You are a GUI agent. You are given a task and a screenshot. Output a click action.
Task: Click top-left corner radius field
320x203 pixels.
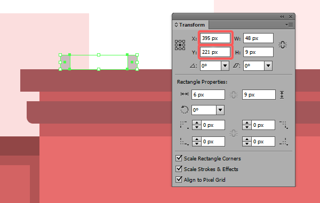tap(213, 125)
